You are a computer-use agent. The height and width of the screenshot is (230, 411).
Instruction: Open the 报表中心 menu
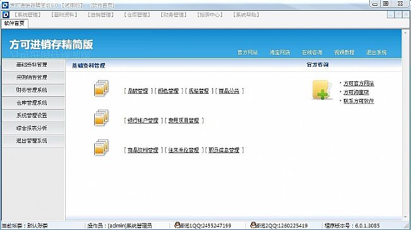[210, 15]
